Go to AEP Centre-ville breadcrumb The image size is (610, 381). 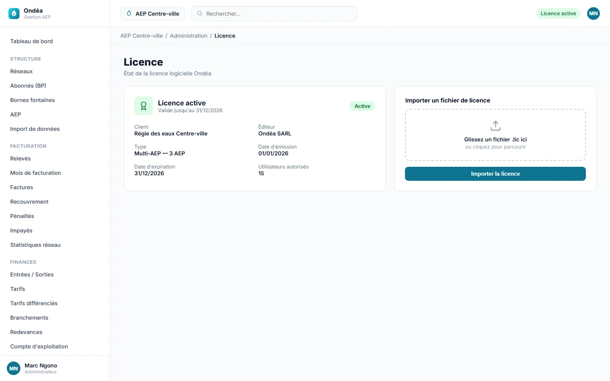click(141, 36)
